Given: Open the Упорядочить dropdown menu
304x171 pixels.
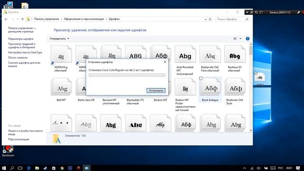Looking at the screenshot, I should point(59,39).
